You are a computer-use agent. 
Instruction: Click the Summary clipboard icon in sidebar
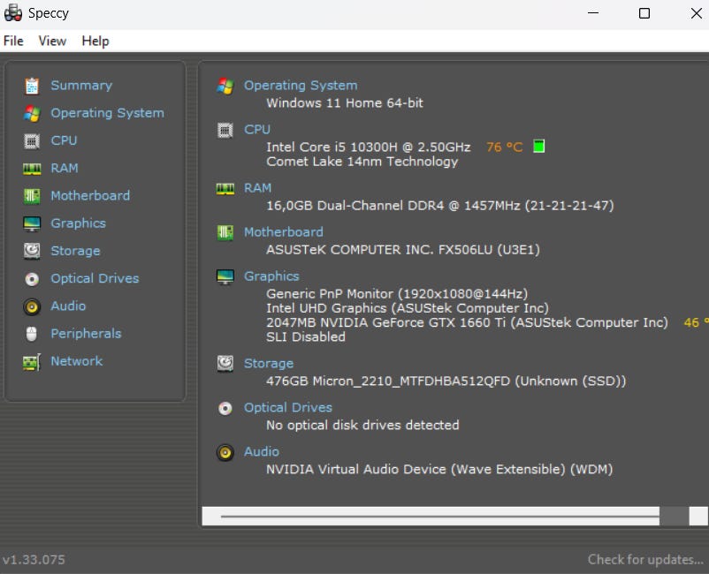click(x=32, y=86)
